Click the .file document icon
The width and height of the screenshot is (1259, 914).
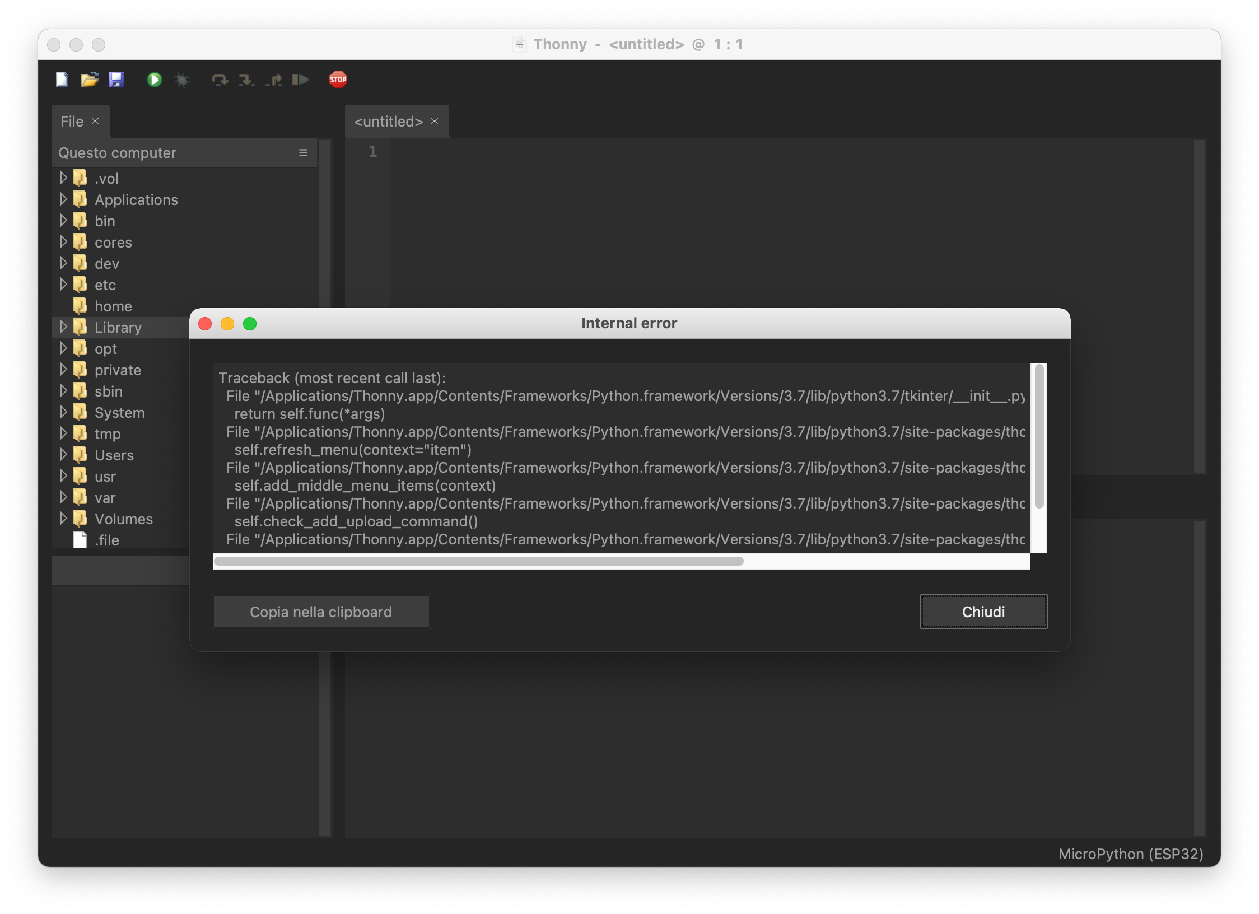(x=80, y=540)
